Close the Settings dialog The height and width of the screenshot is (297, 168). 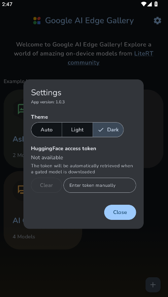click(120, 212)
